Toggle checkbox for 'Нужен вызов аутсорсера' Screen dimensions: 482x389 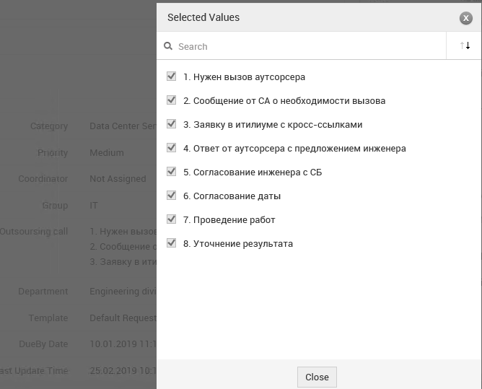pos(171,77)
